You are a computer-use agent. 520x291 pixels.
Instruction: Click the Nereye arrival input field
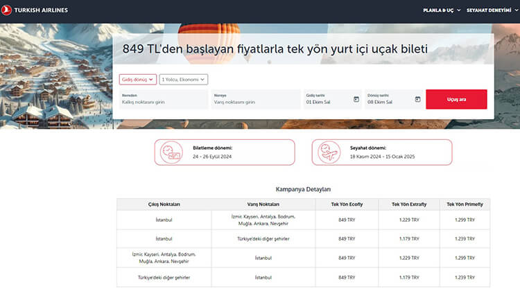255,99
